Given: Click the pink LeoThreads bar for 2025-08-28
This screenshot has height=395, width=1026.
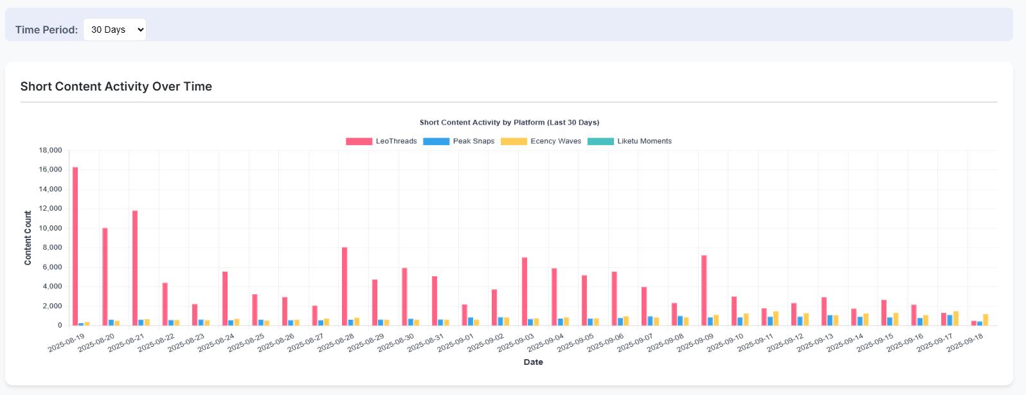Looking at the screenshot, I should (345, 286).
